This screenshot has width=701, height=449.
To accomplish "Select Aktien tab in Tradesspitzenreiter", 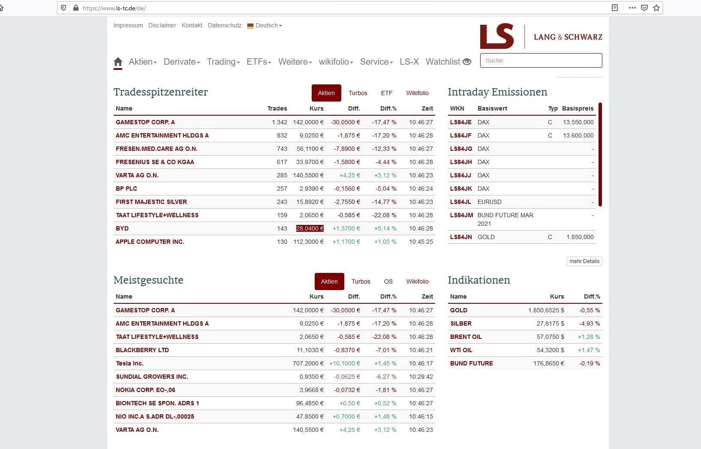I will pyautogui.click(x=326, y=93).
